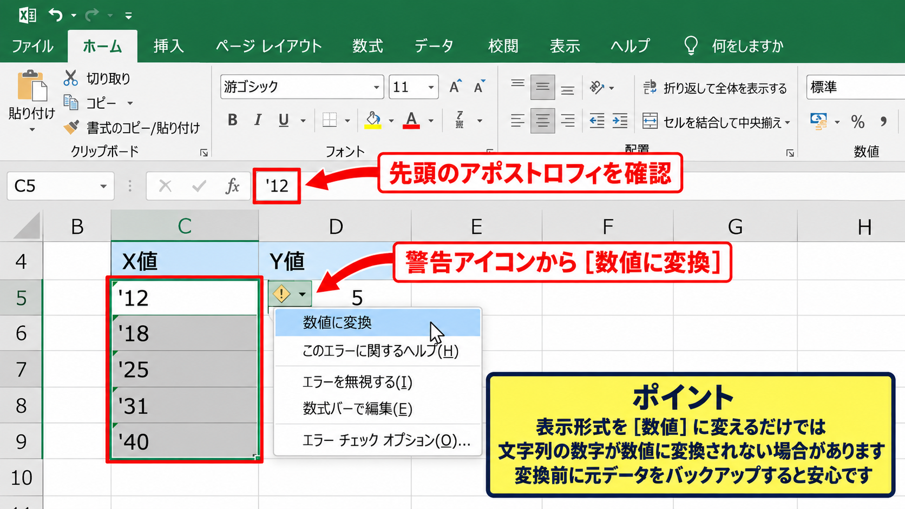The image size is (905, 509).
Task: Expand the Name Box C5 dropdown arrow
Action: point(103,187)
